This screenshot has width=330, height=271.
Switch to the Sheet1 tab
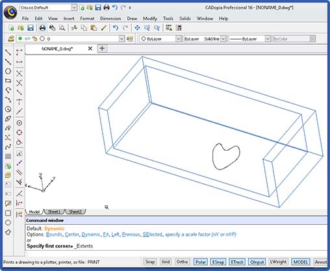(54, 211)
